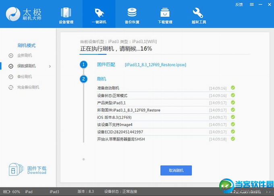Open the 备份恢复 backup restore tab
Viewport: 274px width, 196px height.
click(x=132, y=15)
